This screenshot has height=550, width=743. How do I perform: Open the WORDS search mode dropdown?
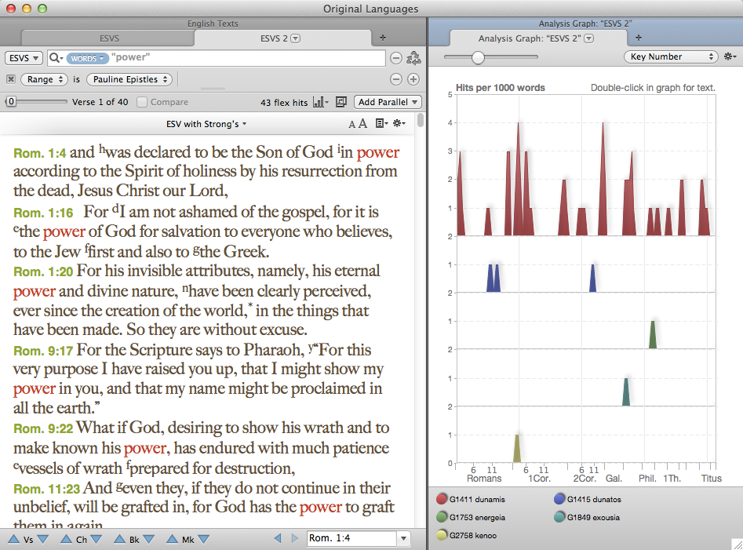click(87, 58)
